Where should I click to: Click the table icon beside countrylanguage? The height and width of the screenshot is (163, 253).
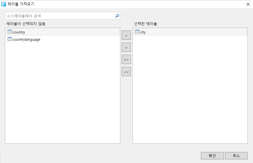[x=9, y=39]
